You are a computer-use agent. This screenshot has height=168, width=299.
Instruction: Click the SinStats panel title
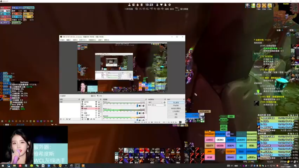[x=24, y=83]
